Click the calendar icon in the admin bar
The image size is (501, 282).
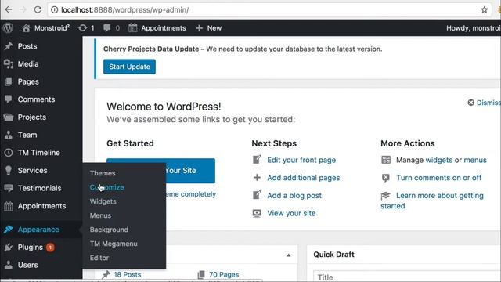pyautogui.click(x=133, y=28)
